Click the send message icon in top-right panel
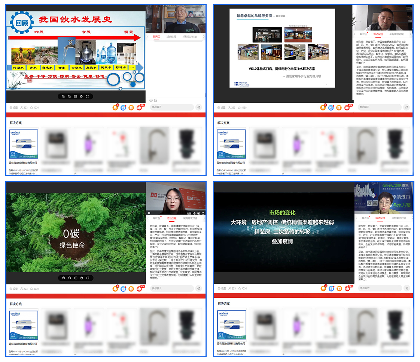Viewport: 420px width, 362px height. click(406, 107)
